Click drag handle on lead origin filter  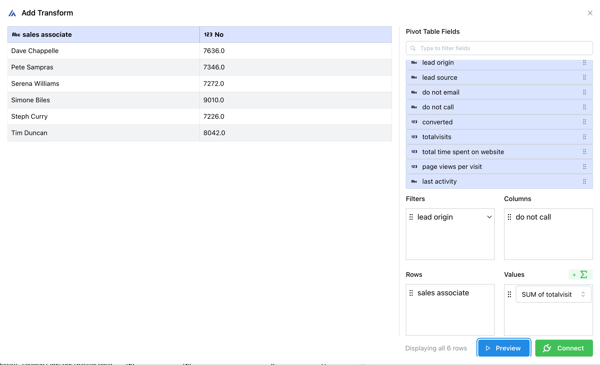(411, 217)
